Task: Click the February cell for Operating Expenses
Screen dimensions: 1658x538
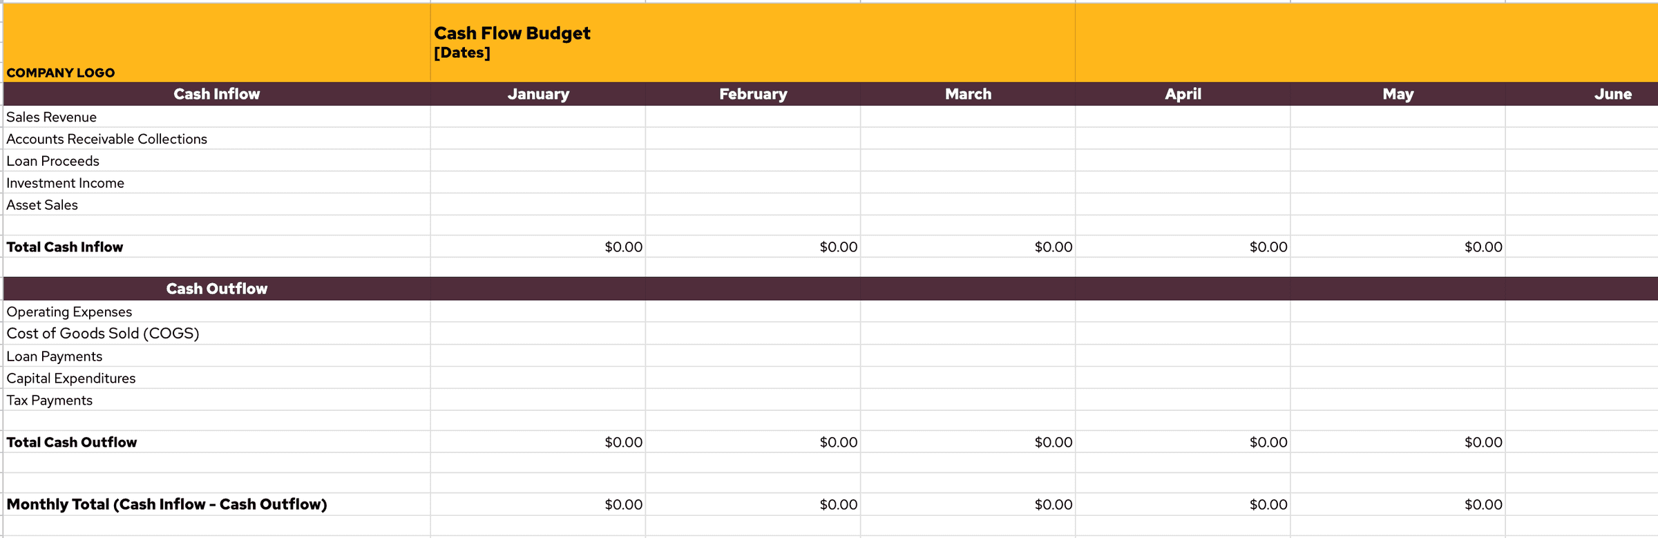Action: tap(753, 311)
